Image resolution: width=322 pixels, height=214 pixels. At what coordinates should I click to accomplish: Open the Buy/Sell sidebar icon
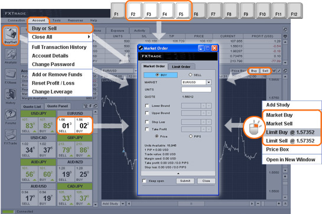click(11, 35)
